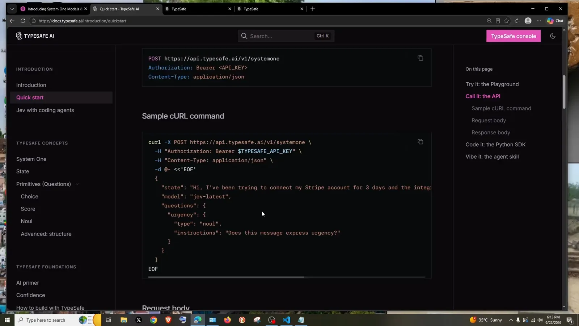Open immersive reader view icon
Viewport: 579px width, 326px height.
coord(498,21)
